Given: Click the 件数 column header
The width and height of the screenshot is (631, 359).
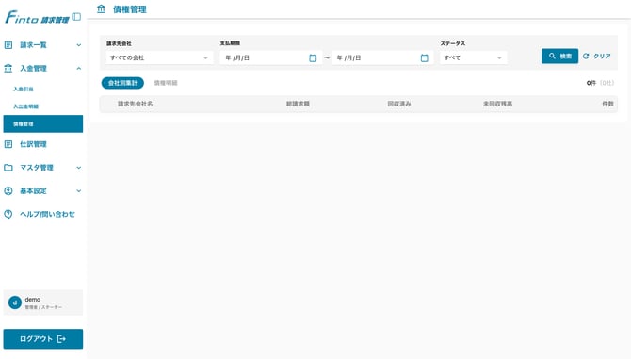Looking at the screenshot, I should pyautogui.click(x=607, y=104).
